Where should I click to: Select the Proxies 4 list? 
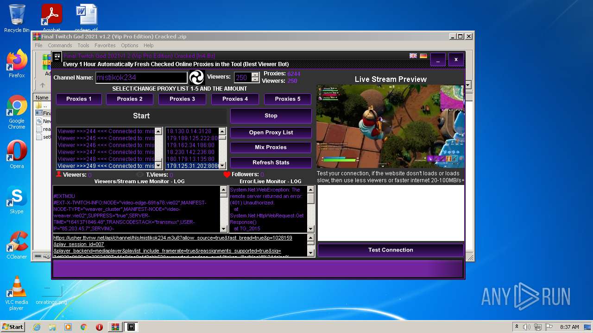point(235,99)
